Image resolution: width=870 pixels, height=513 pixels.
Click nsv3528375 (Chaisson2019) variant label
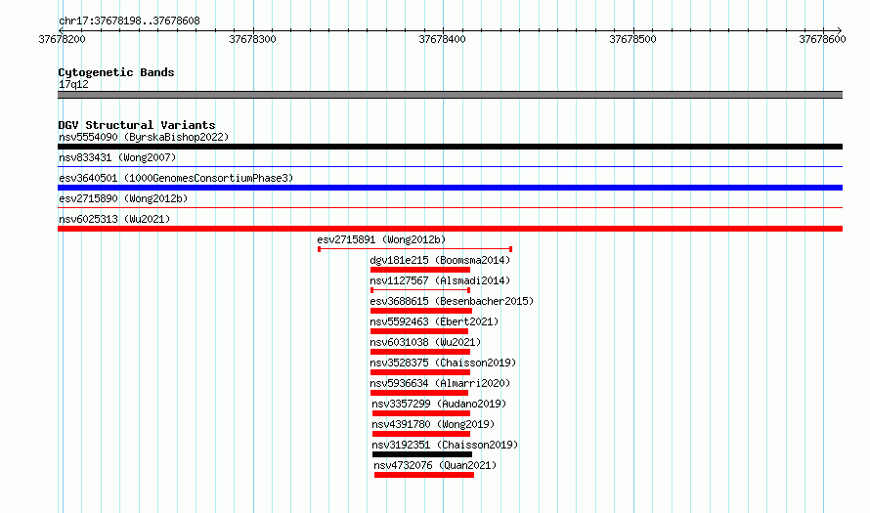444,363
